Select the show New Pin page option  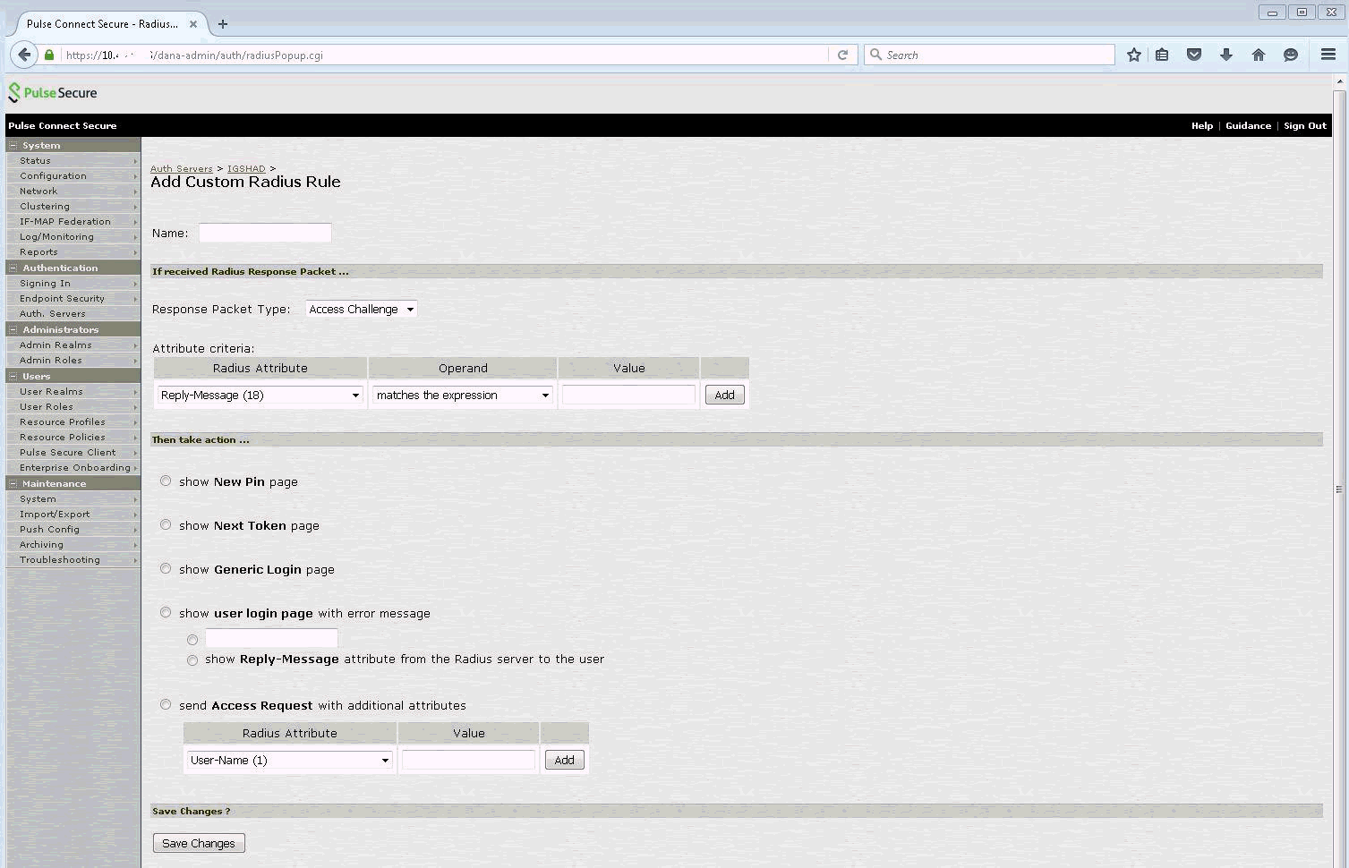point(166,481)
